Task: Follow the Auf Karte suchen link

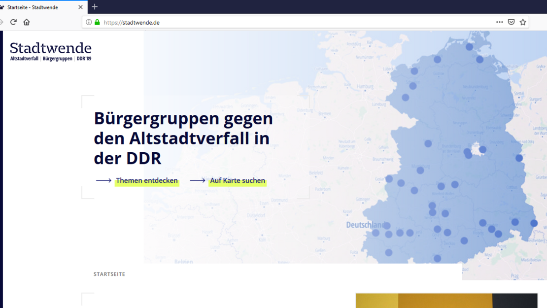Action: click(x=238, y=181)
